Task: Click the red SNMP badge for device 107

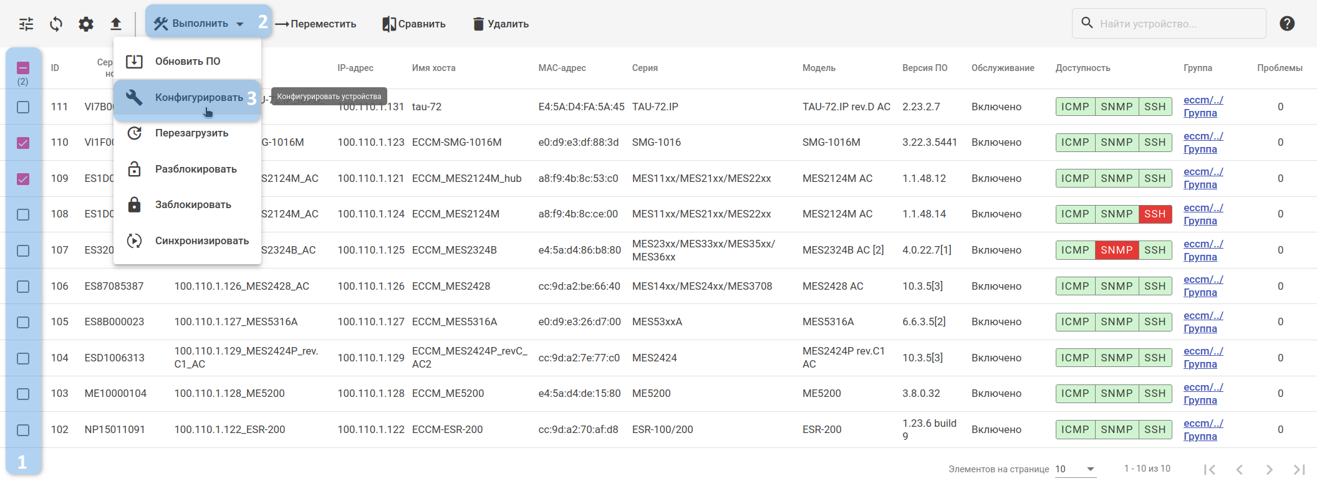Action: pos(1116,250)
